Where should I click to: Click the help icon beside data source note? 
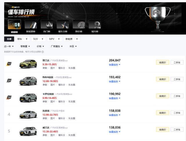click(x=43, y=52)
